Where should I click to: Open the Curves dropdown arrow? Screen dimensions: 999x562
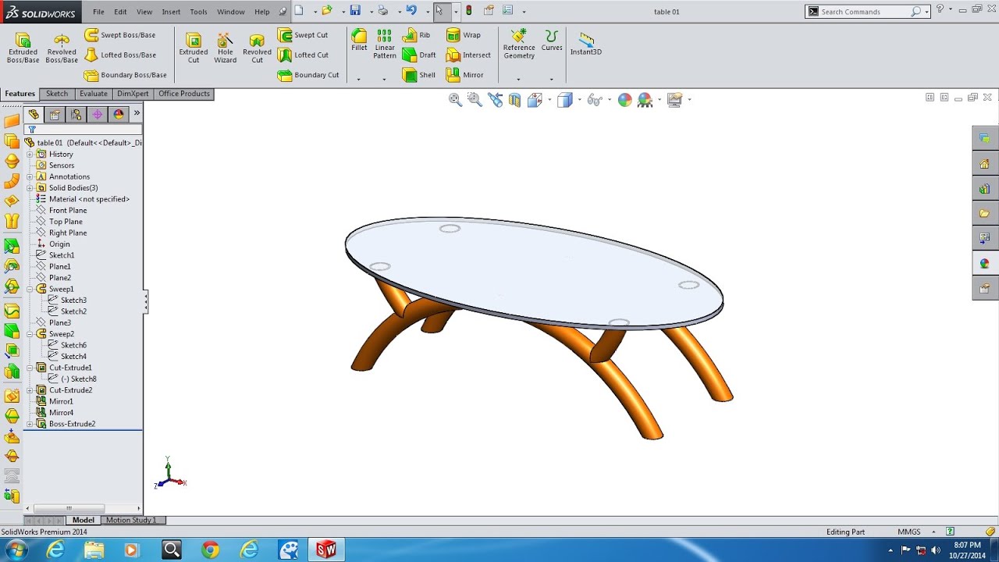pyautogui.click(x=552, y=79)
